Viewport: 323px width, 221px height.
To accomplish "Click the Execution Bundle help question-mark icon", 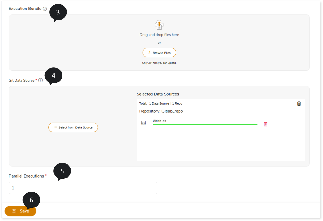I will 45,9.
